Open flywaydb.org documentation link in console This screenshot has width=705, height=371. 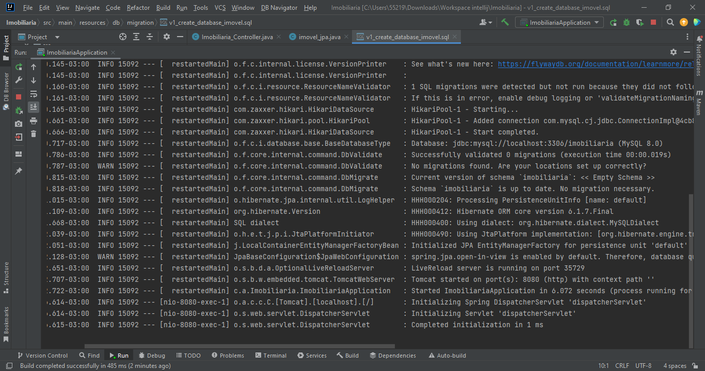click(x=595, y=64)
